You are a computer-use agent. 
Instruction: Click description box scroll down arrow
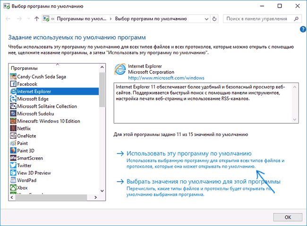pyautogui.click(x=295, y=120)
